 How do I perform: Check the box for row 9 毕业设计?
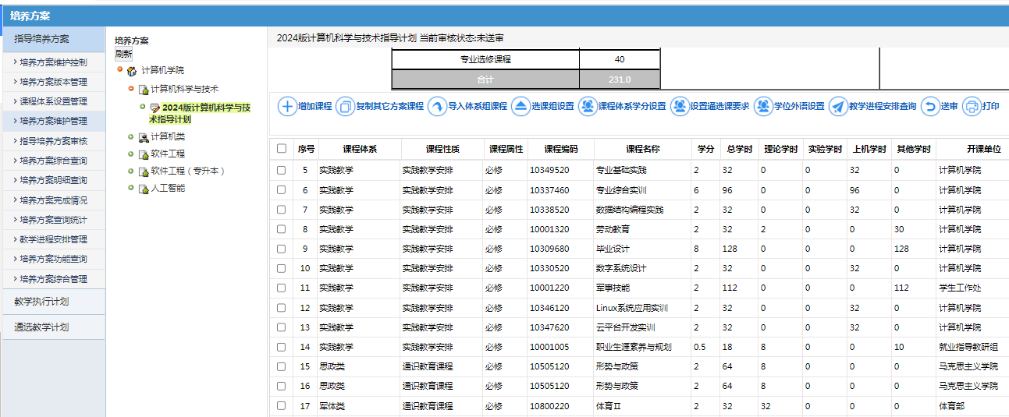click(x=282, y=249)
